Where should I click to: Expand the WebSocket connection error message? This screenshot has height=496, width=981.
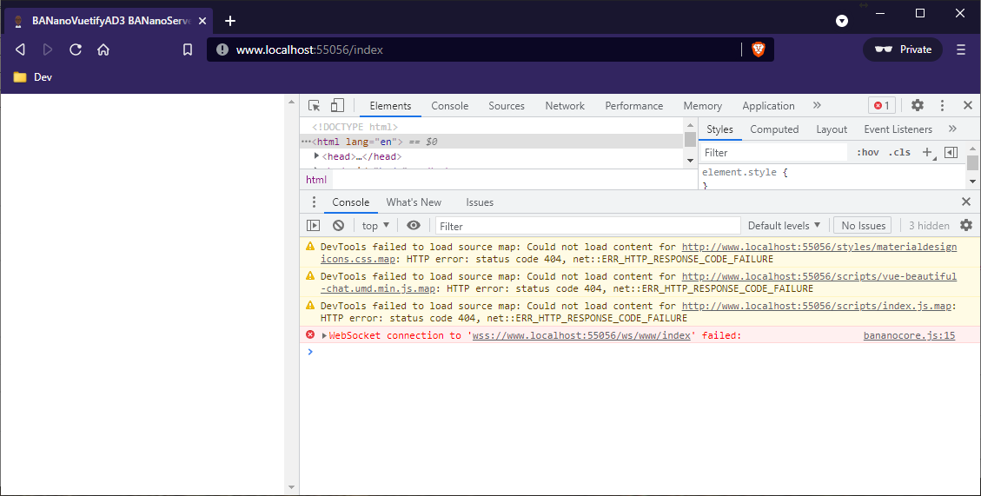coord(324,336)
